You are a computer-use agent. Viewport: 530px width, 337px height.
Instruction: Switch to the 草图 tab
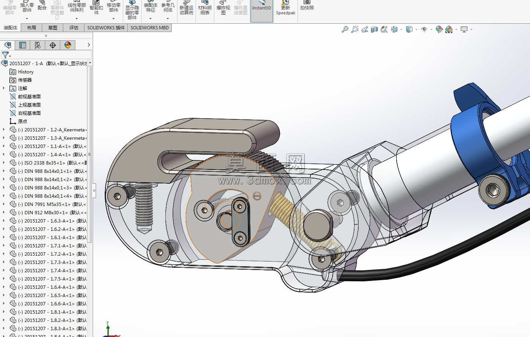click(x=53, y=28)
